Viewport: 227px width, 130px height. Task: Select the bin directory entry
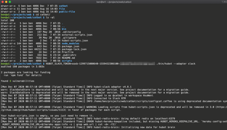64,29
